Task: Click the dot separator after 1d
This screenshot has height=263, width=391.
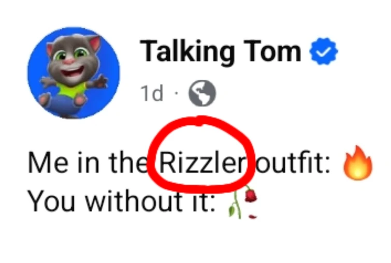Action: (x=176, y=94)
